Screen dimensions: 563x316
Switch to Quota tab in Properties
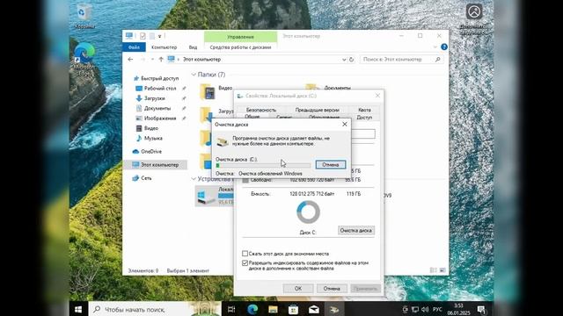(364, 110)
